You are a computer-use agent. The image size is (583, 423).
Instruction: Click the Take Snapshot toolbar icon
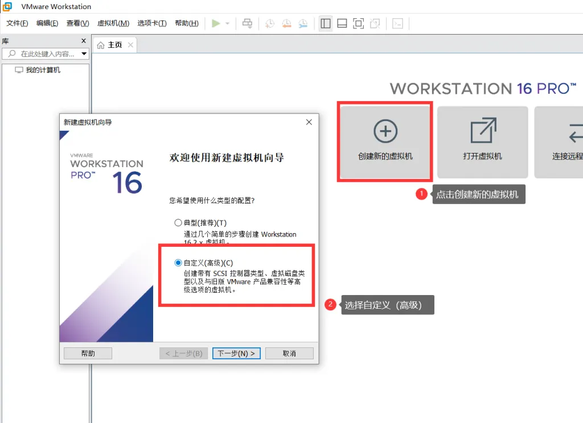coord(269,24)
